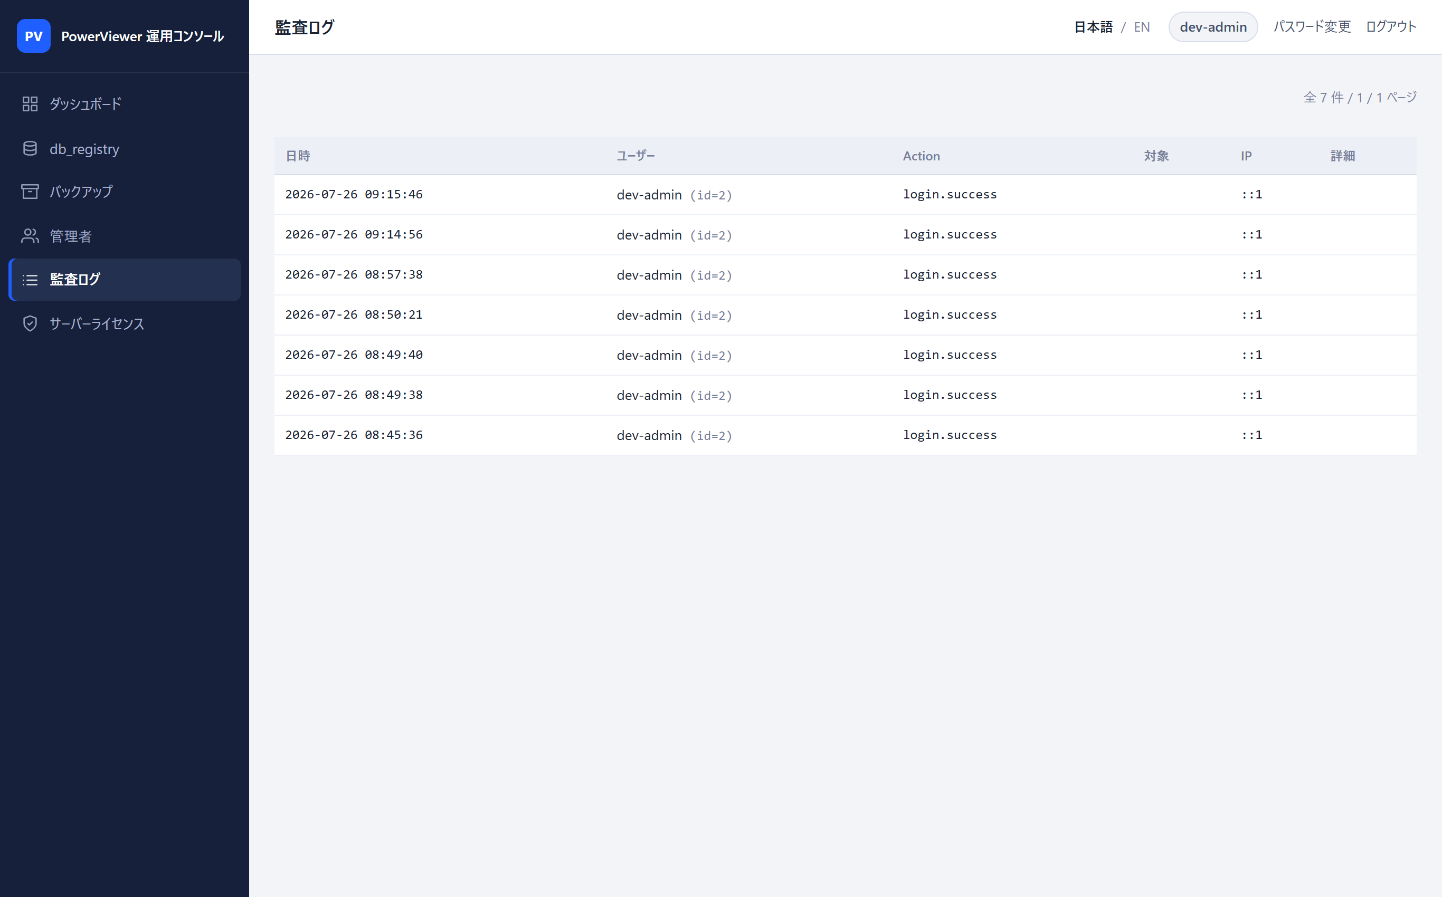This screenshot has height=897, width=1442.
Task: Click IP ::1 in 09:14:56 row
Action: tap(1252, 234)
